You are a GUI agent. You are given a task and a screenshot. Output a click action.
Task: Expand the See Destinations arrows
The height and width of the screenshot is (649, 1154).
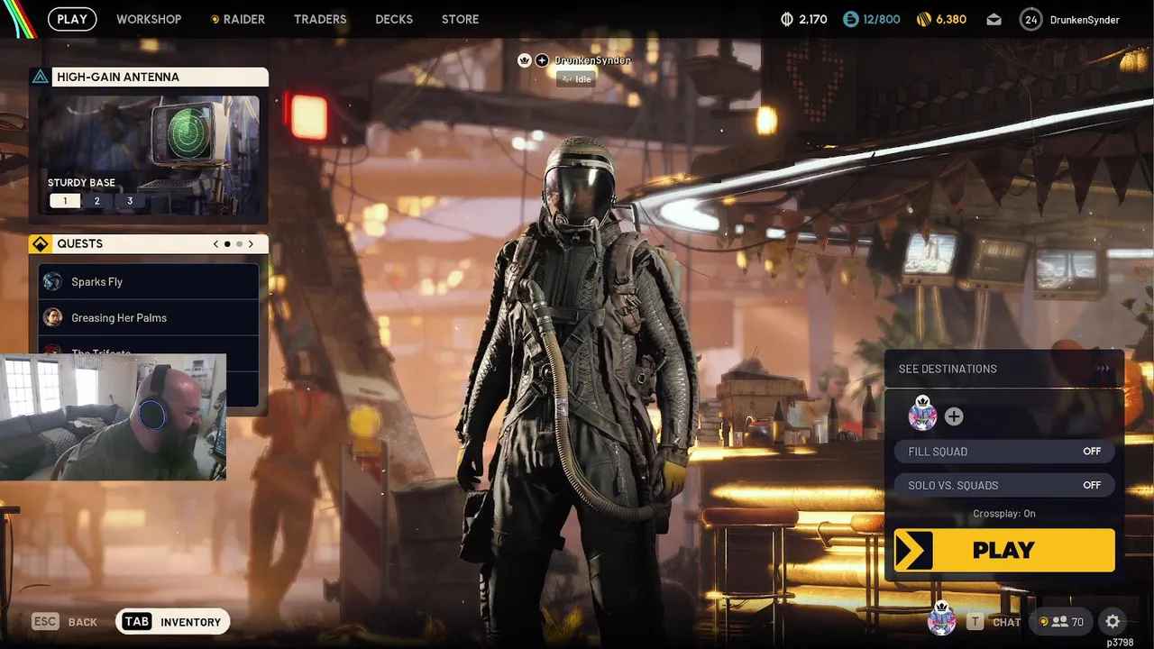click(1103, 369)
